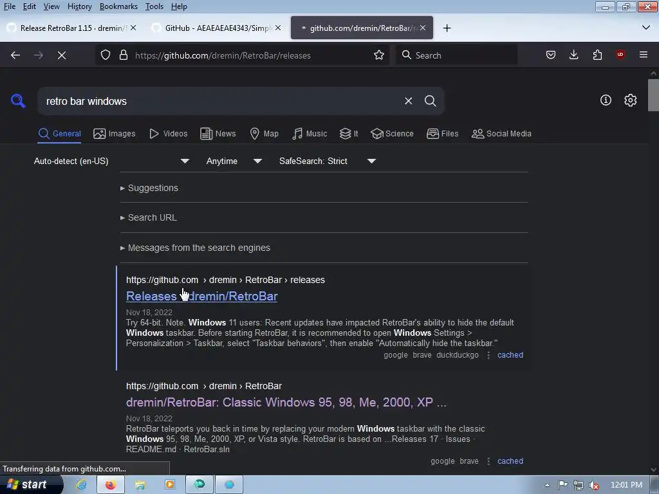Save to Pocket icon in toolbar
This screenshot has width=659, height=494.
pyautogui.click(x=551, y=55)
